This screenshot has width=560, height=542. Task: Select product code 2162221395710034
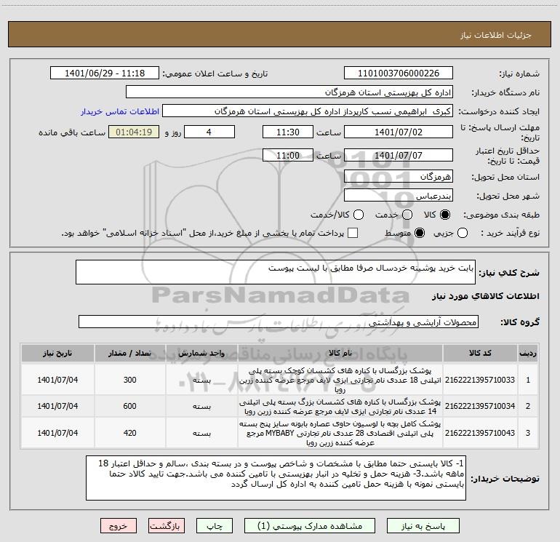[x=480, y=406]
